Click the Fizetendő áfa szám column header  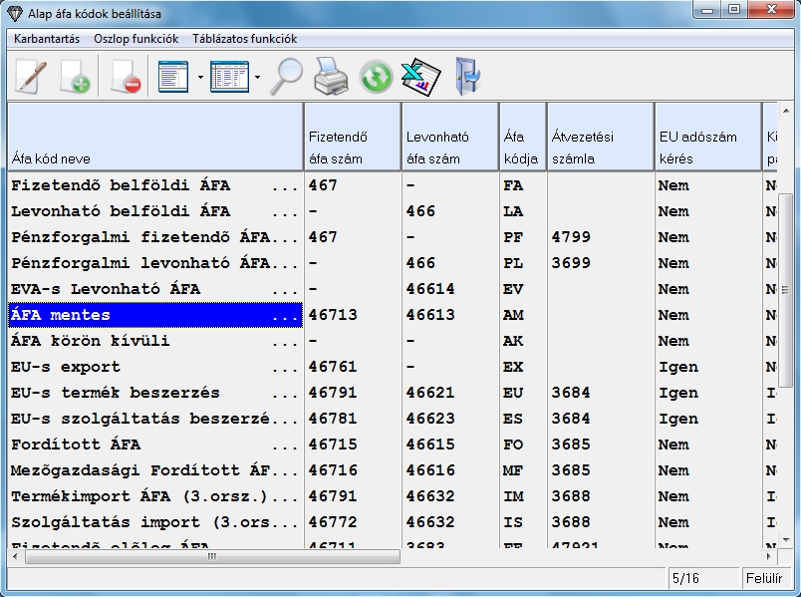pyautogui.click(x=351, y=137)
